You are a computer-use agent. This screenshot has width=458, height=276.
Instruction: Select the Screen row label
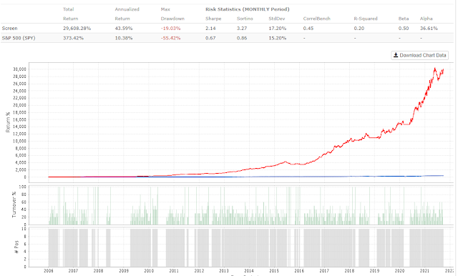click(9, 29)
